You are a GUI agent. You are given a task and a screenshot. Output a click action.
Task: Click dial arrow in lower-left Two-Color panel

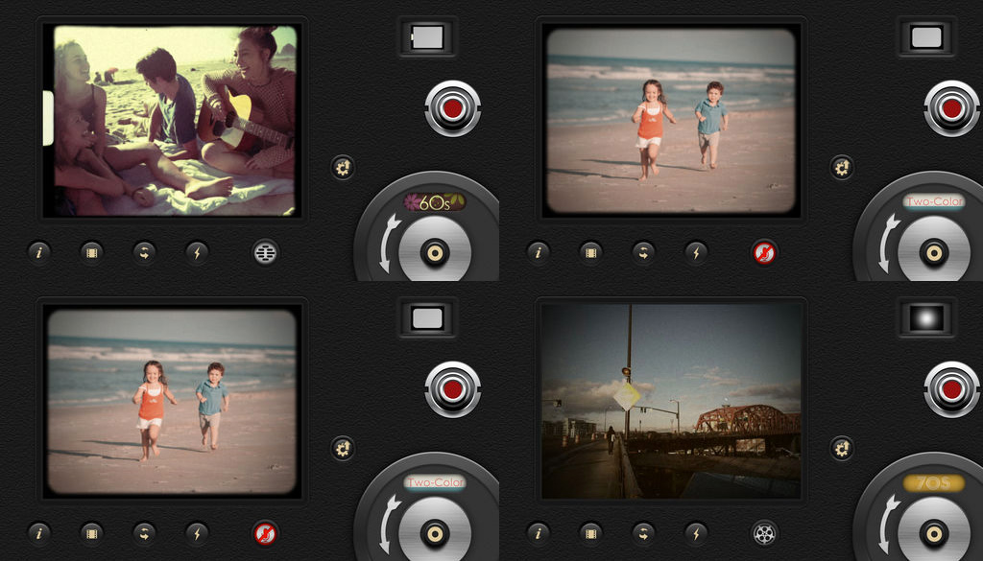(388, 524)
